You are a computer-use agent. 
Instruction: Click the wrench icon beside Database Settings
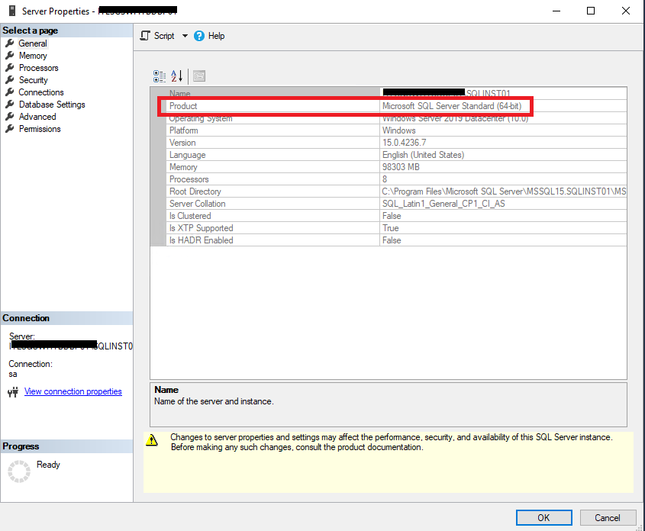pos(10,104)
